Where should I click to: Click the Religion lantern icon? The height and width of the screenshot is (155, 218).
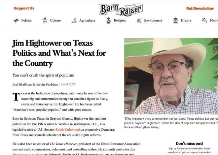pyautogui.click(x=109, y=20)
